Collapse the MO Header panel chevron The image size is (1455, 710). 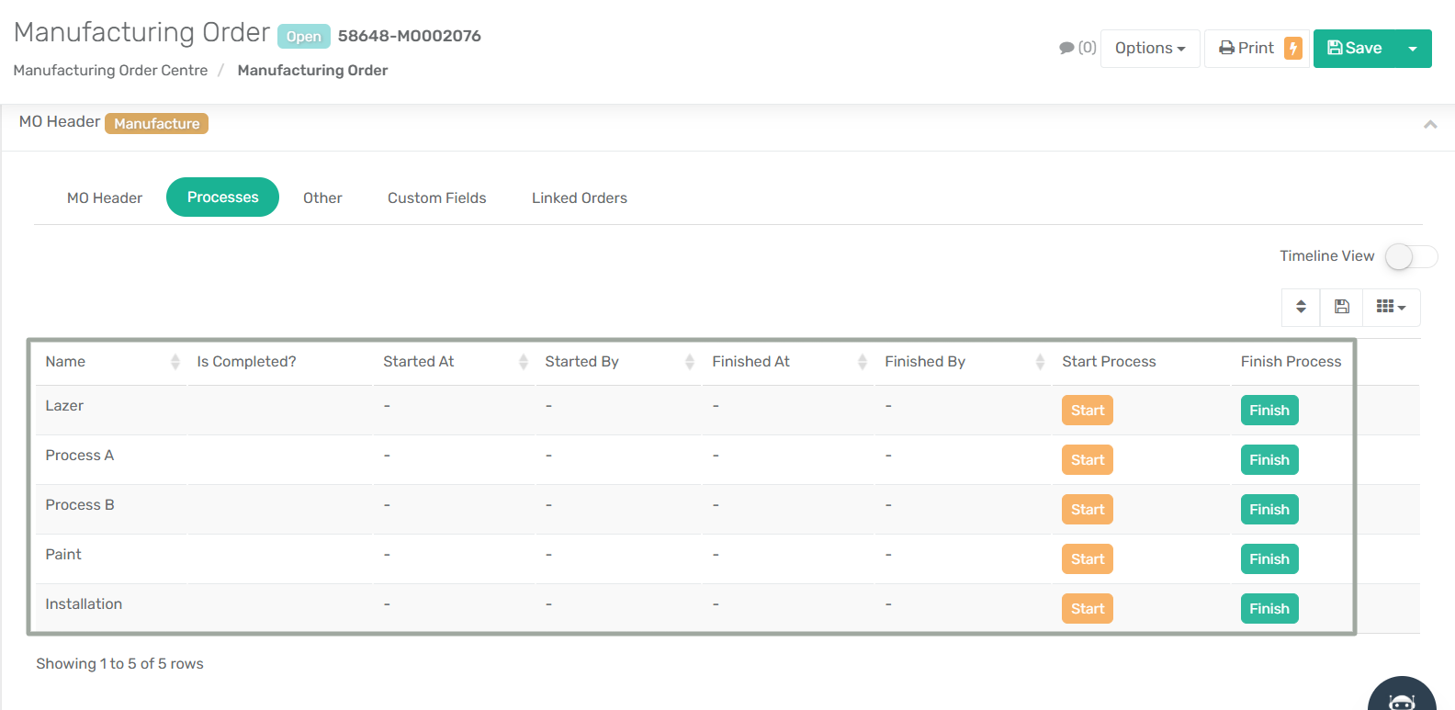pyautogui.click(x=1430, y=124)
